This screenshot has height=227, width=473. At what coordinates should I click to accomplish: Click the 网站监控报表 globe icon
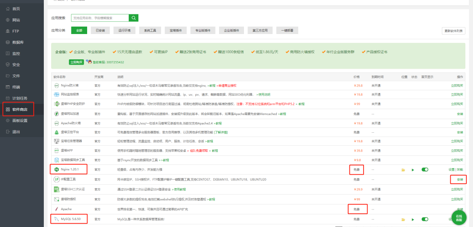[x=56, y=94]
